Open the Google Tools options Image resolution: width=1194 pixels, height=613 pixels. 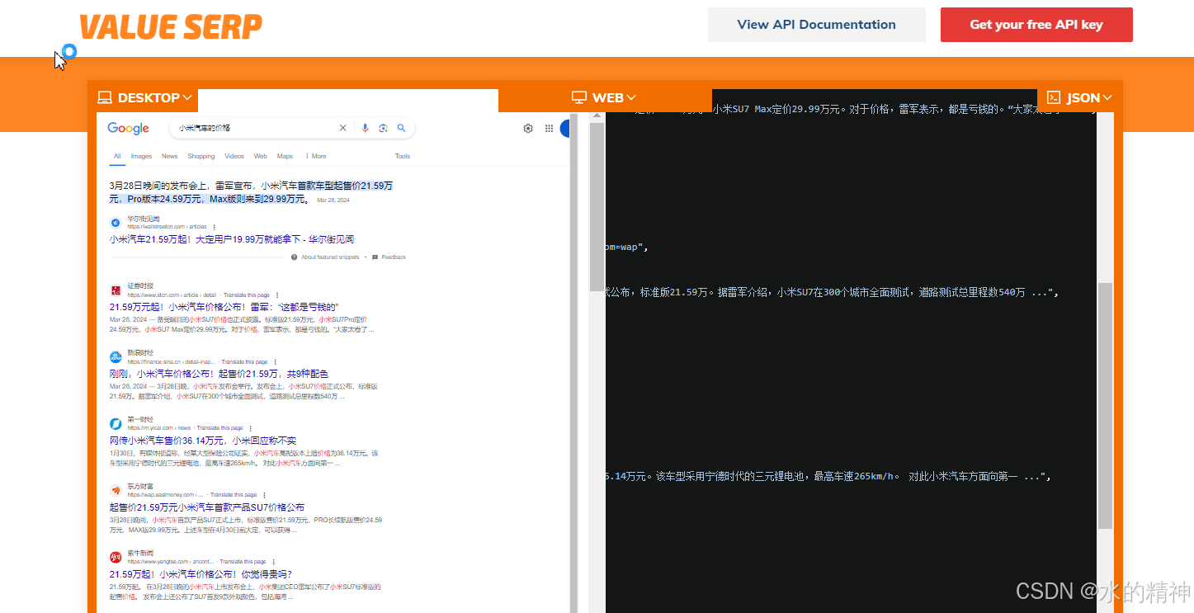403,156
